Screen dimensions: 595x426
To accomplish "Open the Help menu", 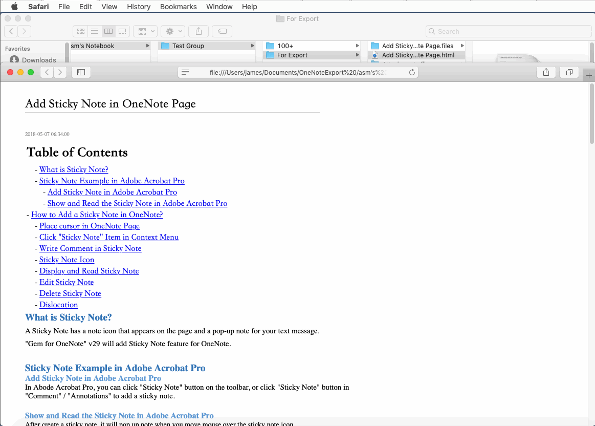I will coord(249,7).
